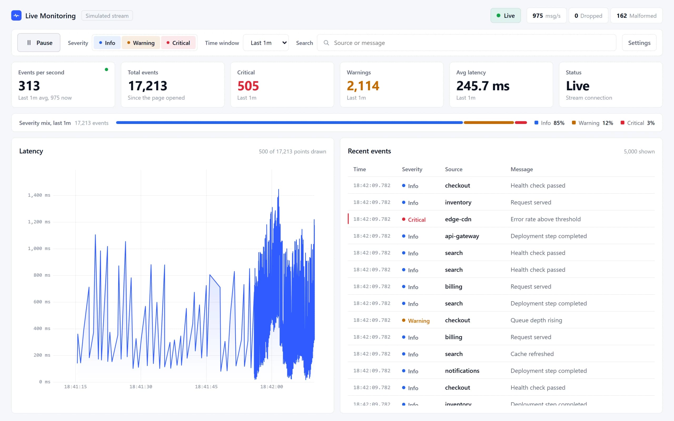Viewport: 674px width, 421px height.
Task: Click the Live Monitoring pulse logo icon
Action: pos(16,16)
